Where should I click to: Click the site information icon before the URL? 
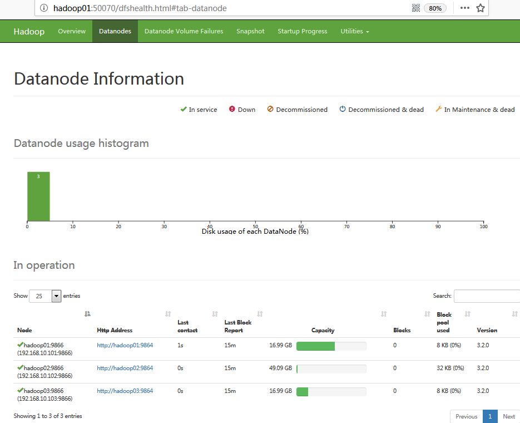(44, 8)
